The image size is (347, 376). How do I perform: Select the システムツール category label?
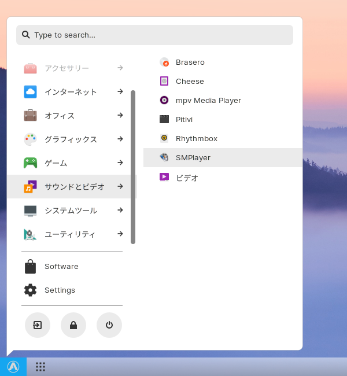(71, 211)
